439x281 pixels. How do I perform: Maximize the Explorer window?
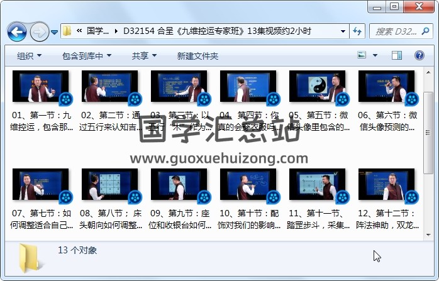pyautogui.click(x=394, y=7)
